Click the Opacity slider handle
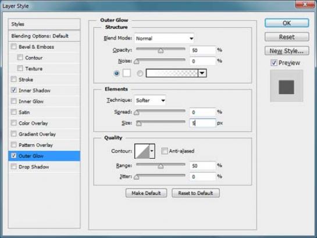 tap(161, 51)
